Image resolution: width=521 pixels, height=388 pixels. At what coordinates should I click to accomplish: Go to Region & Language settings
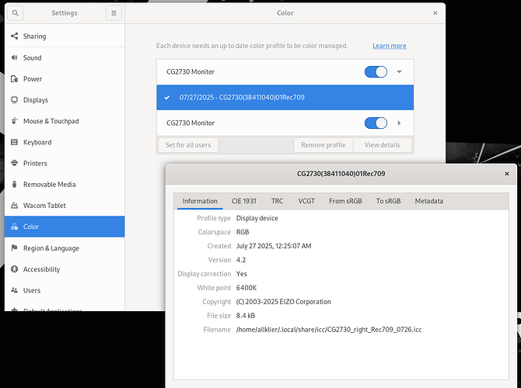pos(65,248)
